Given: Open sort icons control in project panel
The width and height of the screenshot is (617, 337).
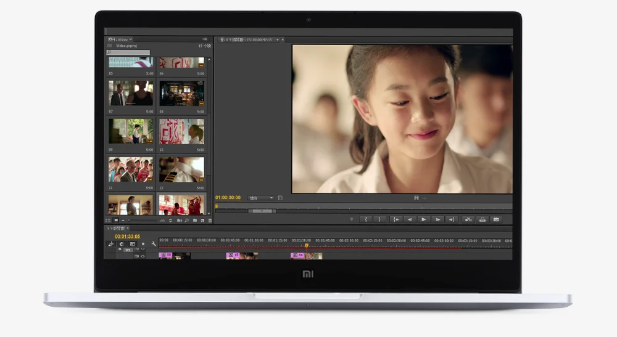Looking at the screenshot, I should click(x=170, y=221).
